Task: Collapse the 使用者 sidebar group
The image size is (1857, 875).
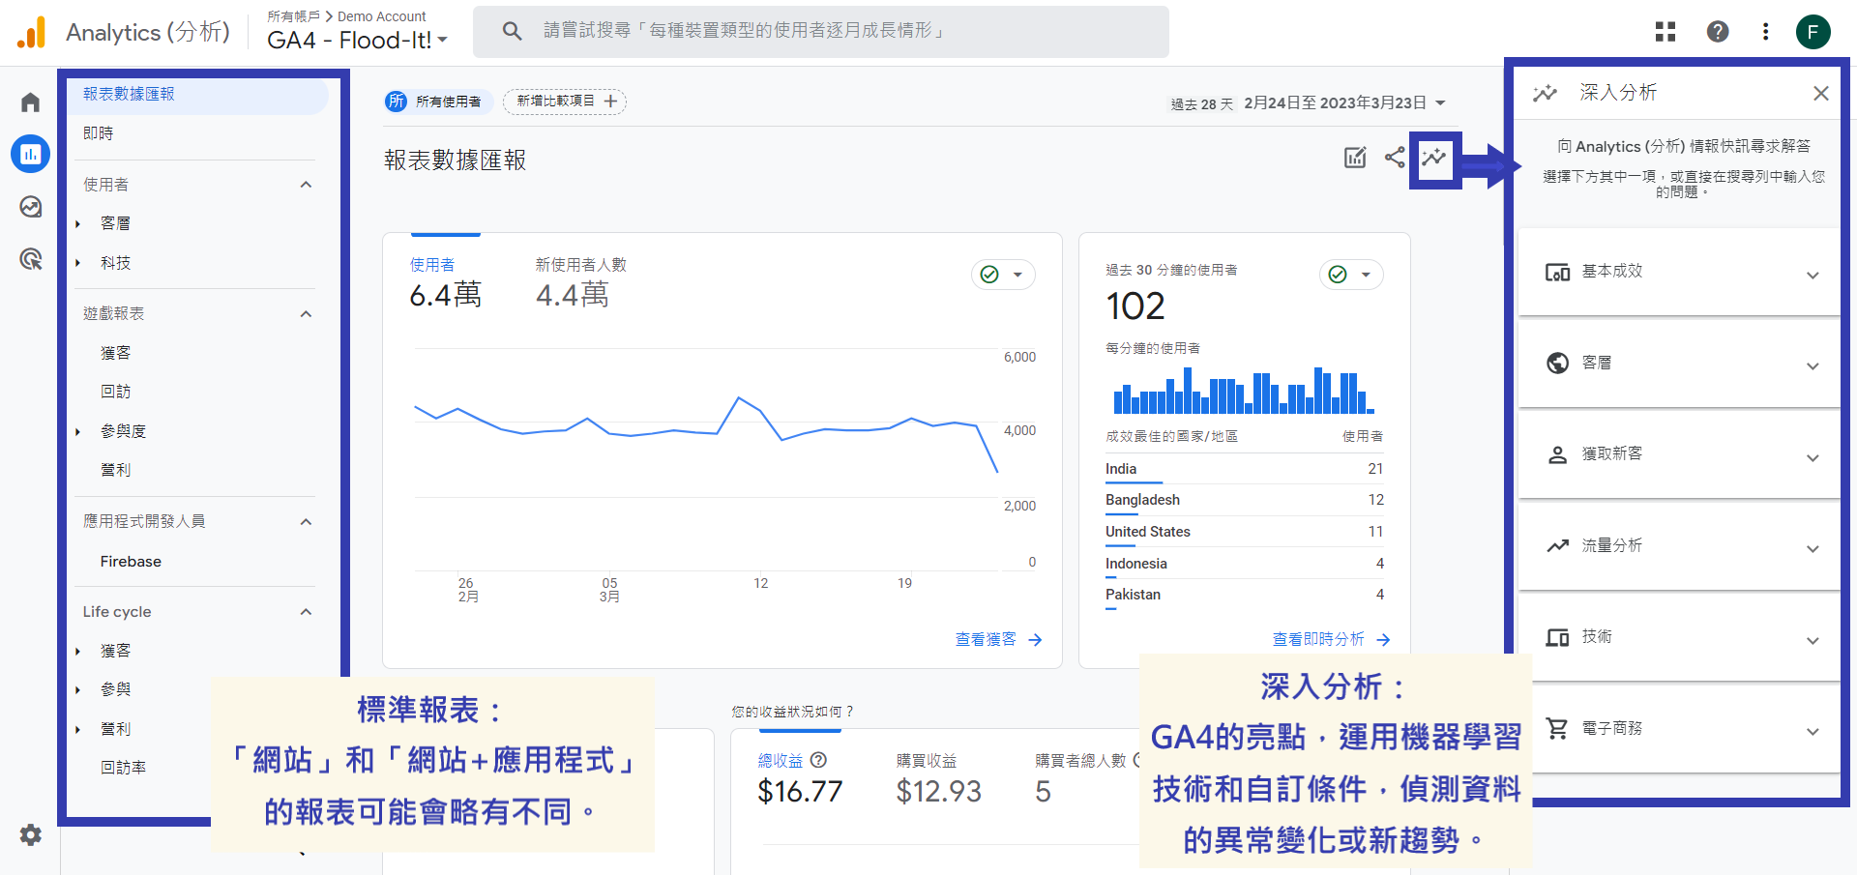Action: pyautogui.click(x=306, y=185)
